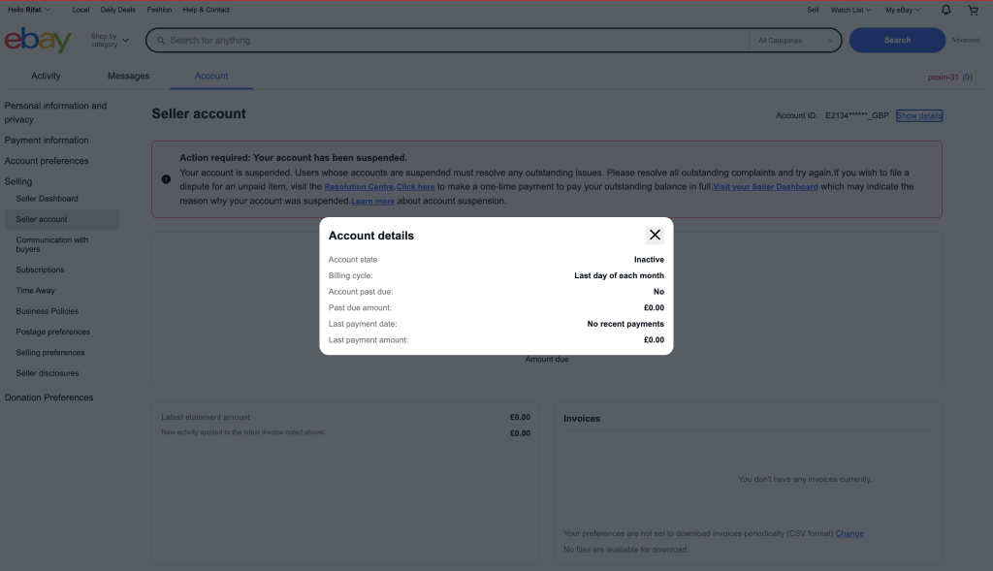Expand the My eBay dropdown
The width and height of the screenshot is (993, 571).
903,10
